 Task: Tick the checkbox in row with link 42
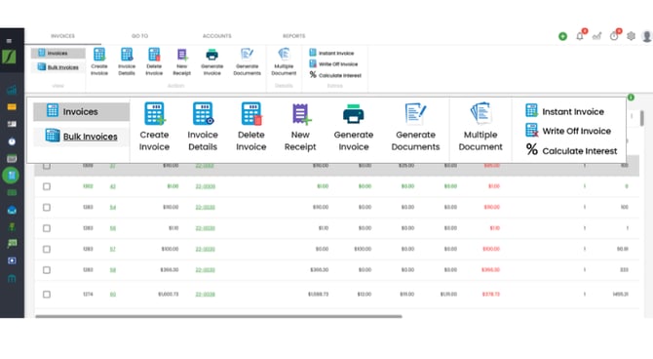point(47,186)
